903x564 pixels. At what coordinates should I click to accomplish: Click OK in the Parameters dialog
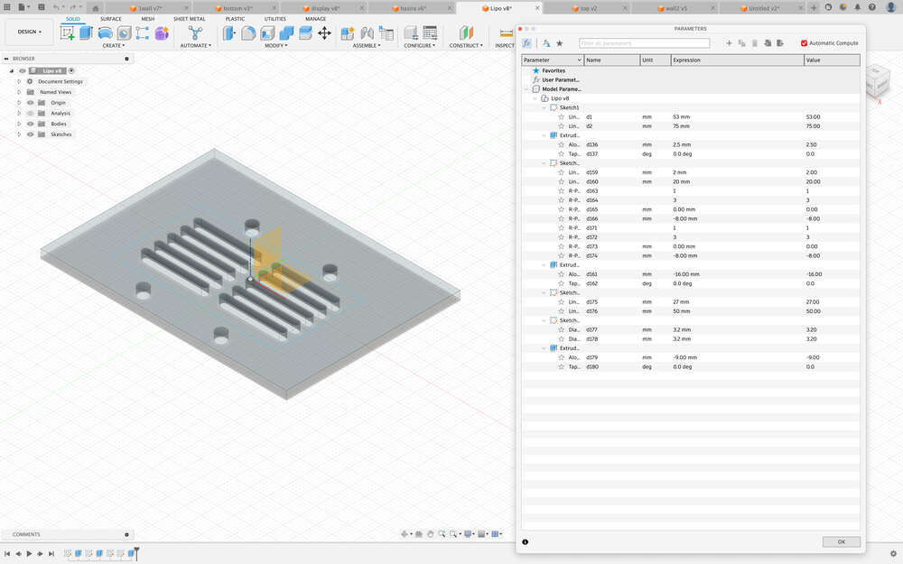[841, 542]
